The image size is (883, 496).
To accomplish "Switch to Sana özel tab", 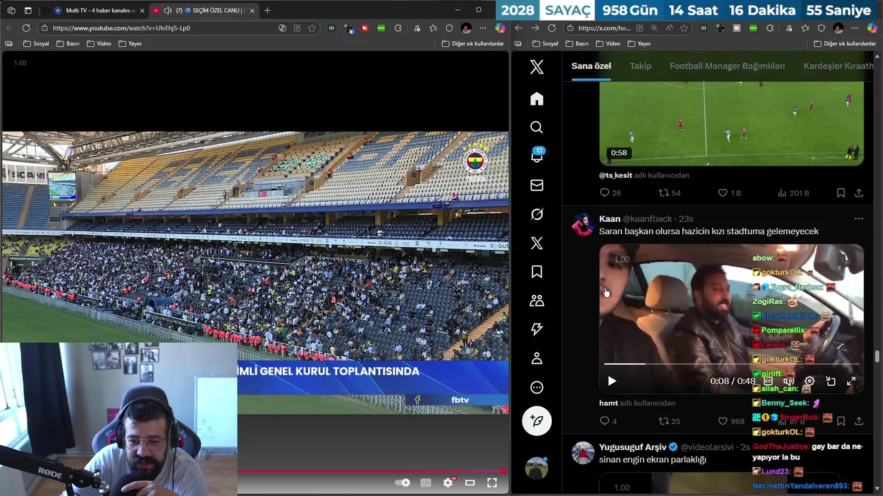I will (591, 66).
